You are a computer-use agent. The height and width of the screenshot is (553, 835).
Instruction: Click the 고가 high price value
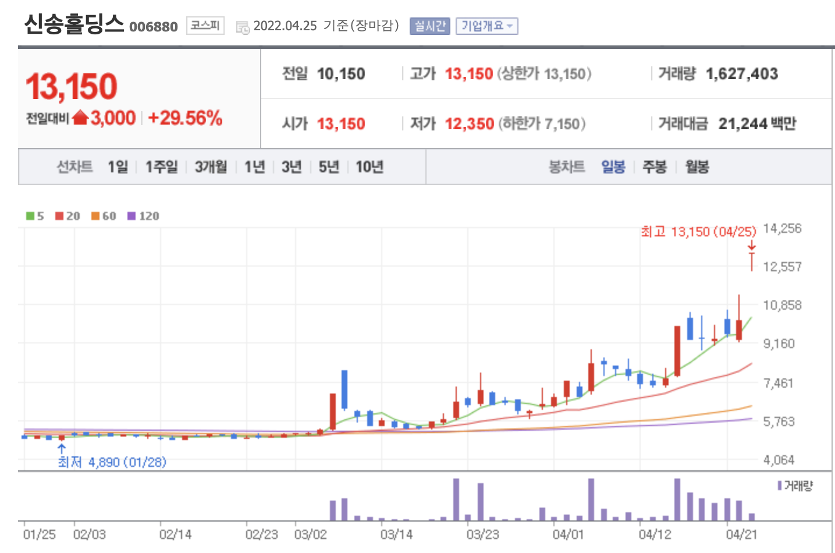469,74
